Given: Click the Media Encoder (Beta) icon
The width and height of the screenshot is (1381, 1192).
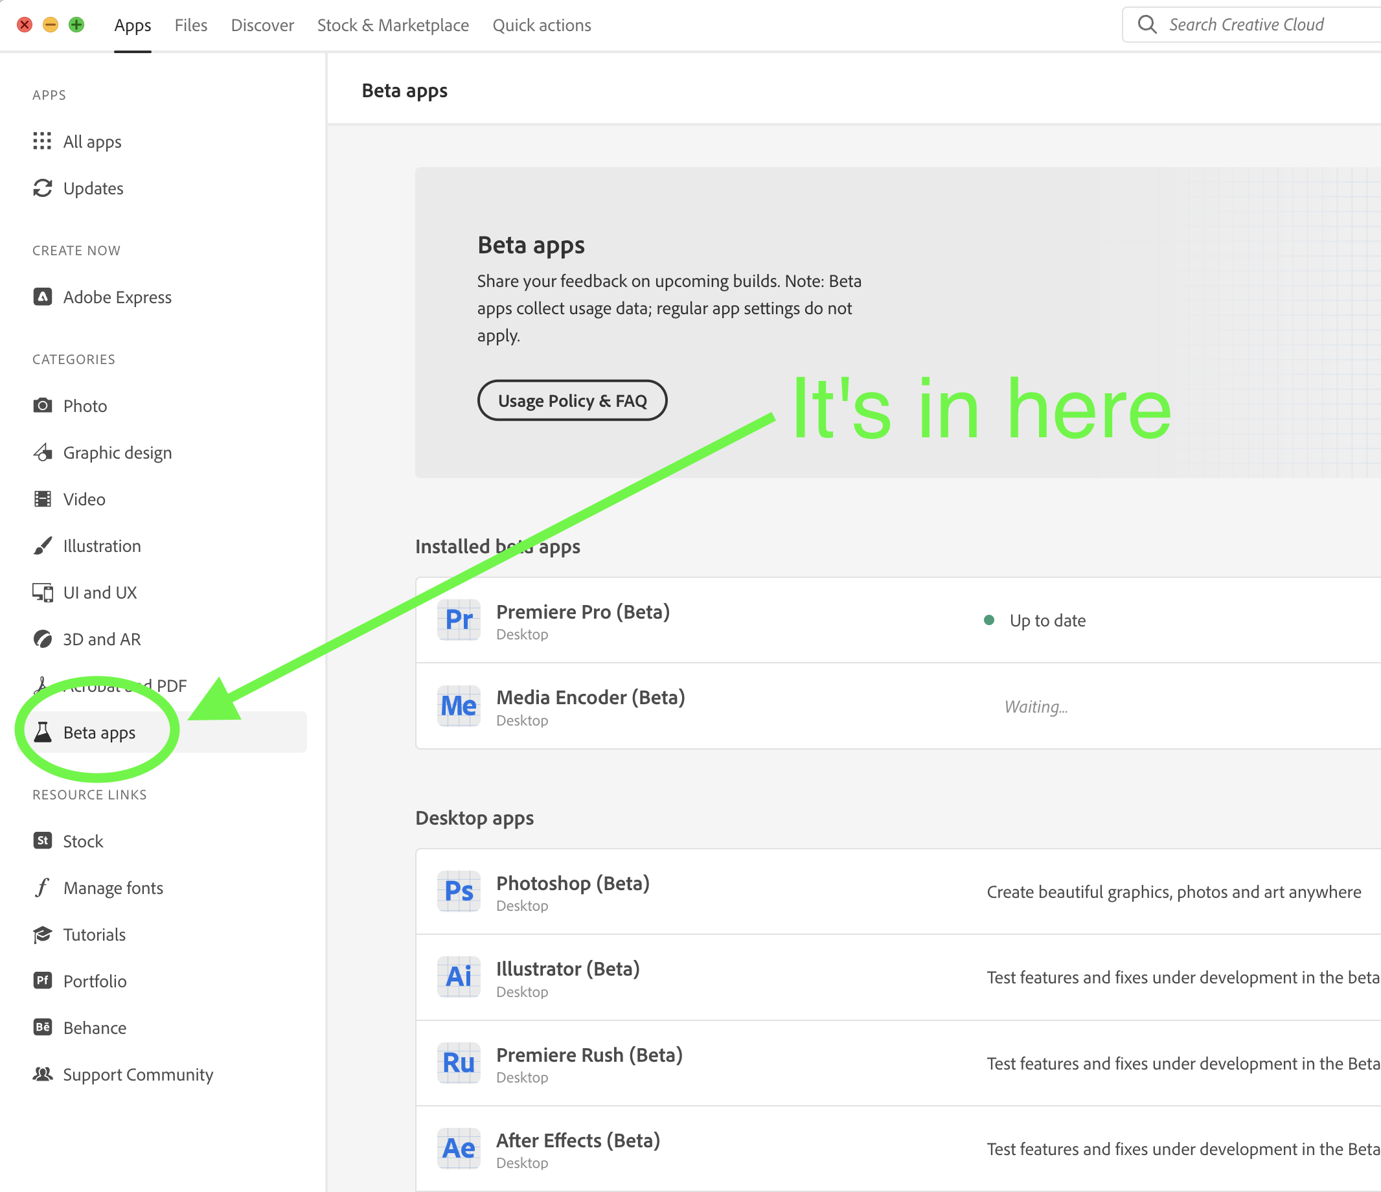Looking at the screenshot, I should point(459,706).
